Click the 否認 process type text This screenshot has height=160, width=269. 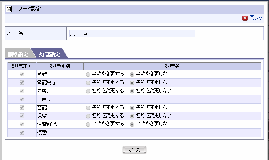point(42,108)
